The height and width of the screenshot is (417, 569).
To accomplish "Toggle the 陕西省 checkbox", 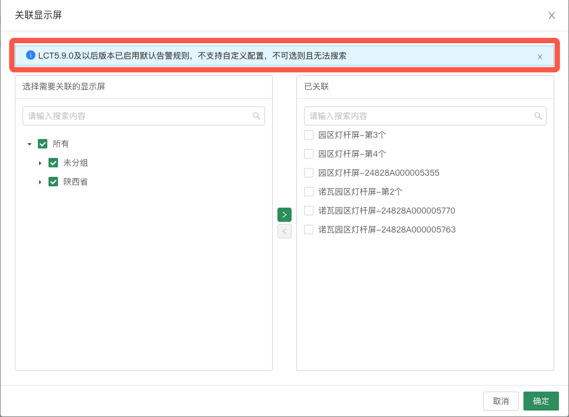I will point(53,182).
